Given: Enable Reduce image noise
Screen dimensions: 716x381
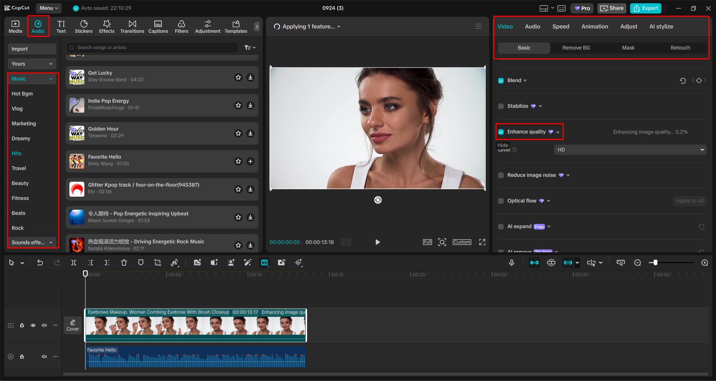Looking at the screenshot, I should [x=501, y=175].
